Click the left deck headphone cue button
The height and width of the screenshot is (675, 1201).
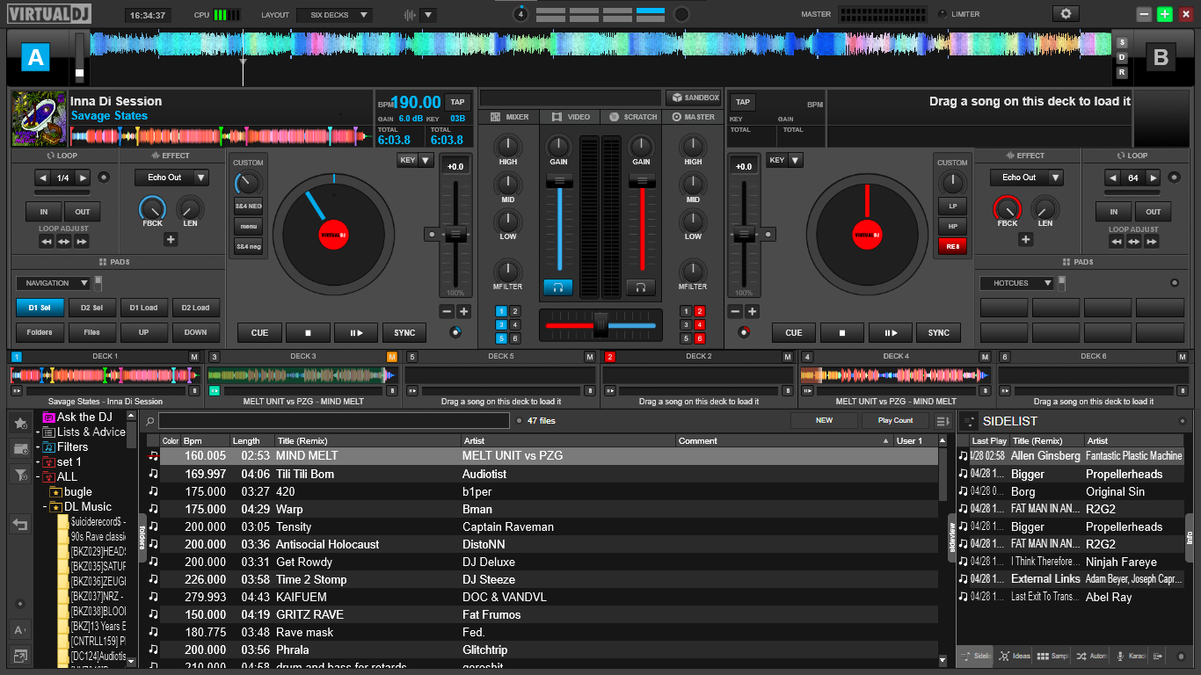[x=557, y=287]
